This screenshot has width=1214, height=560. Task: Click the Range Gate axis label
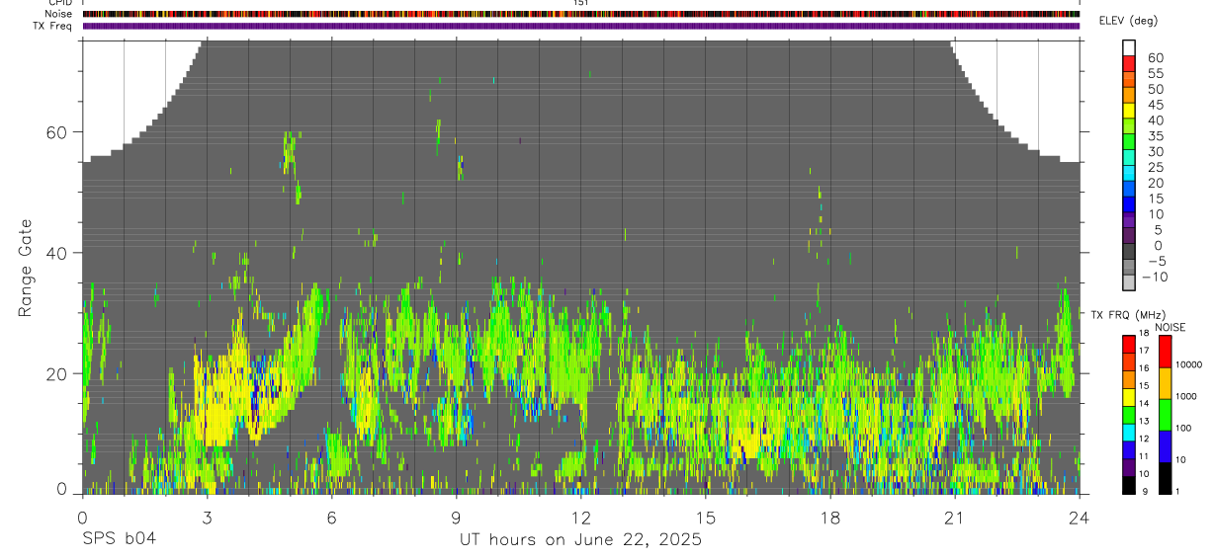click(x=26, y=268)
